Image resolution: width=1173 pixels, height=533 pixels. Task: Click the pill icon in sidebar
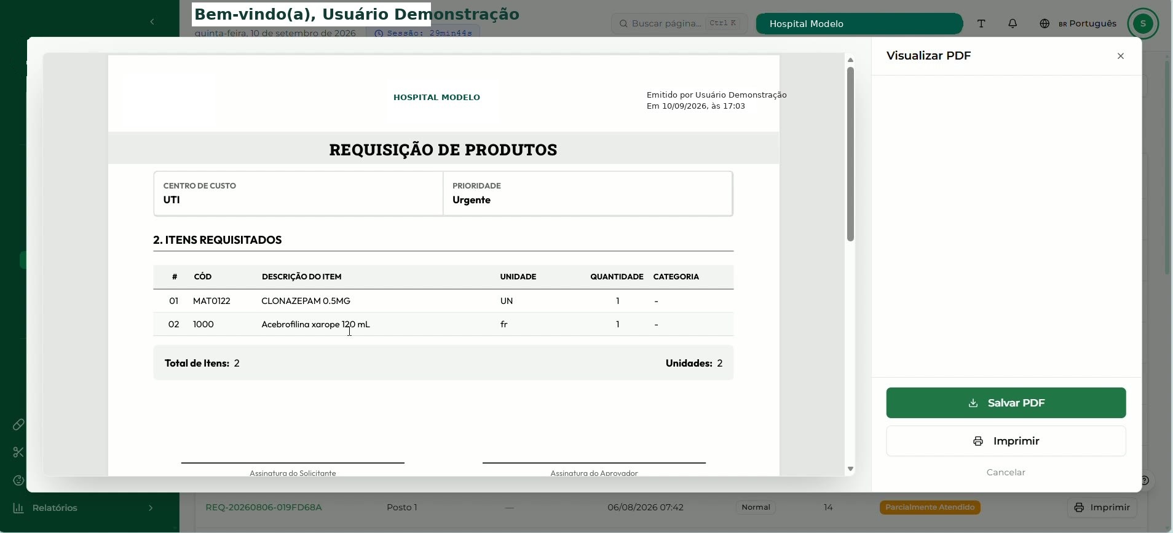tap(18, 424)
